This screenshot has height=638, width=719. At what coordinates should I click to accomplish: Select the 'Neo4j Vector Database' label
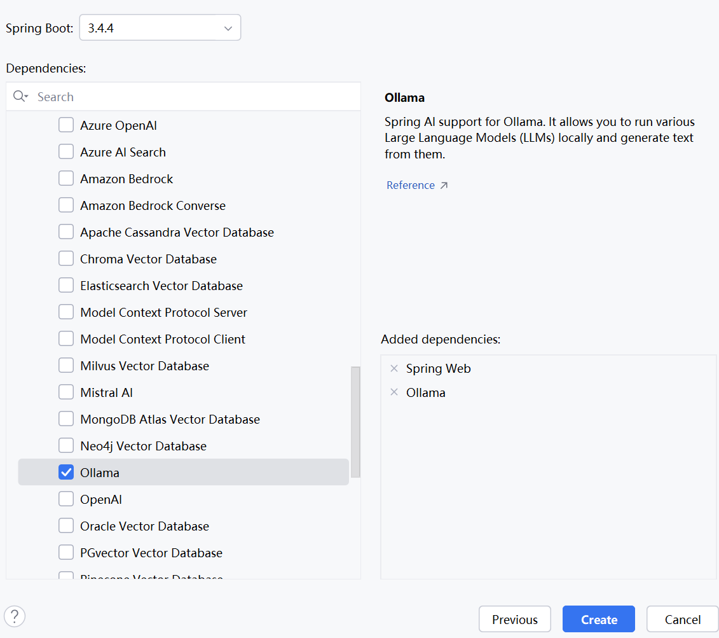click(x=143, y=447)
